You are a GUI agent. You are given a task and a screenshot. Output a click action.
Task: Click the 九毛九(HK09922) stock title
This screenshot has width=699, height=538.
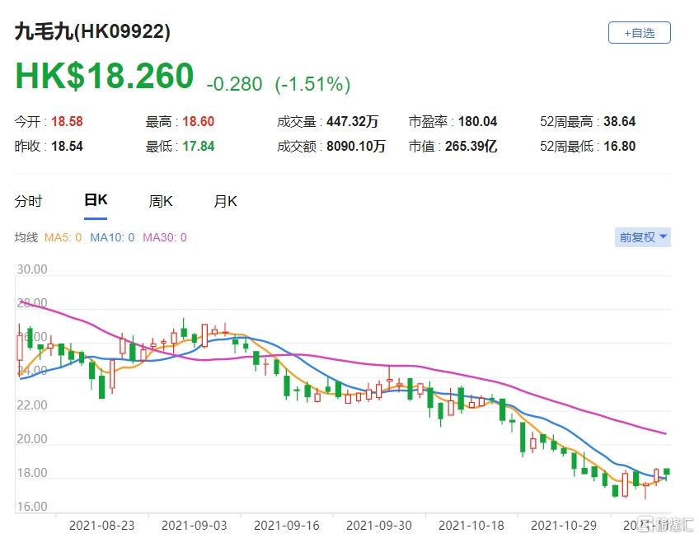point(92,32)
